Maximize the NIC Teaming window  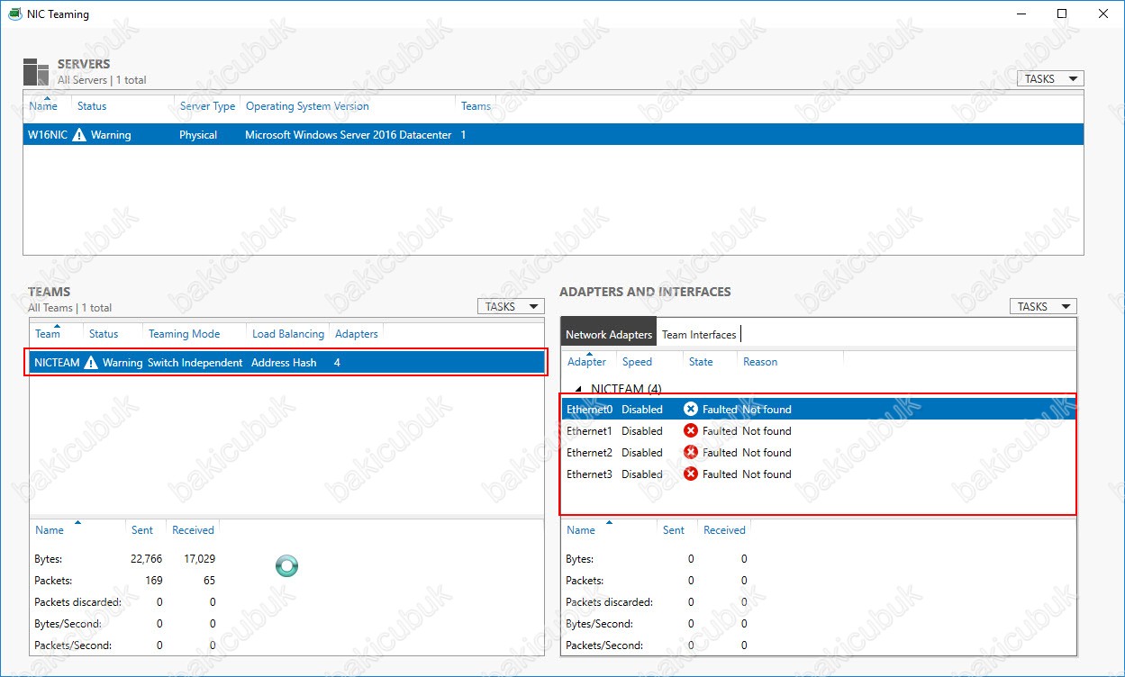(1062, 14)
